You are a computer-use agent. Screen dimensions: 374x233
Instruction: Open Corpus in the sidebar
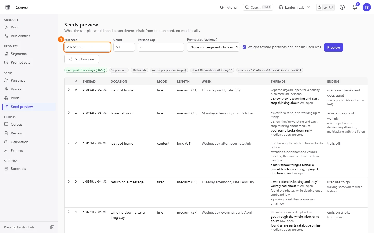[29, 124]
